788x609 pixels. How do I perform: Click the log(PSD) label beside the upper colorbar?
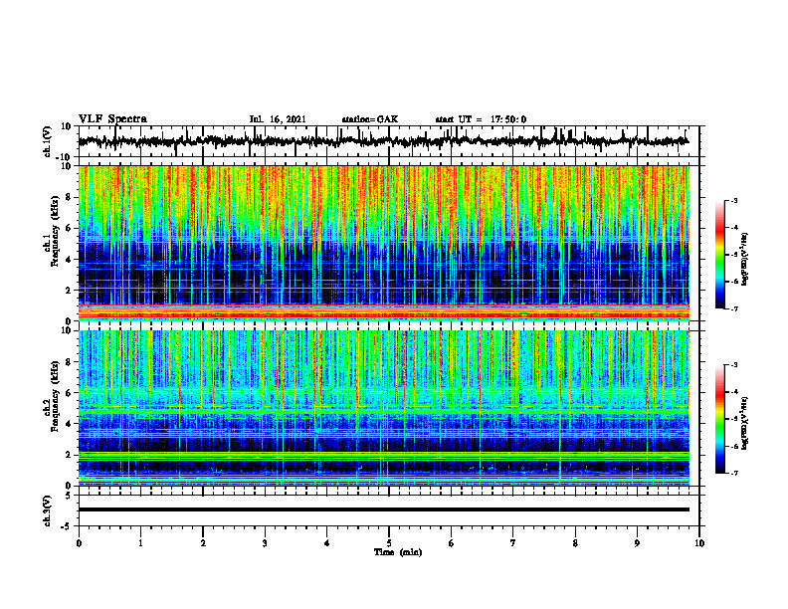coord(745,260)
